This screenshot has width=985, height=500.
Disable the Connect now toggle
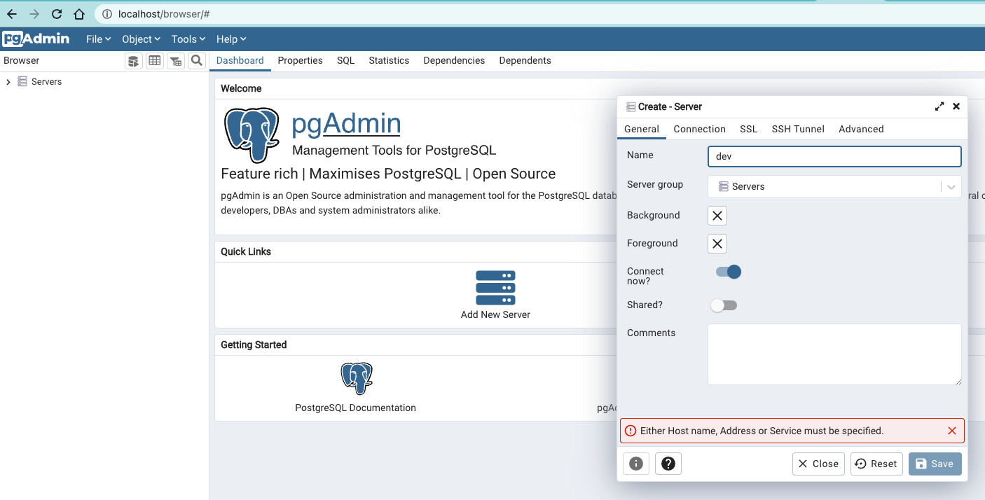(728, 272)
